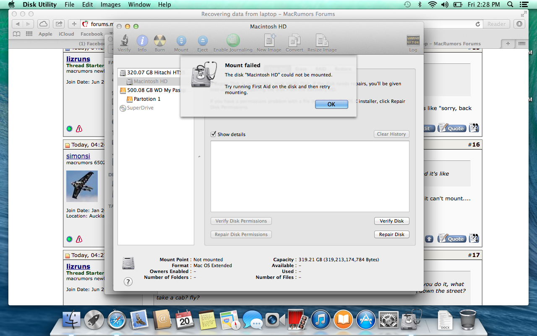
Task: Click Safari's Reader button
Action: [x=497, y=24]
